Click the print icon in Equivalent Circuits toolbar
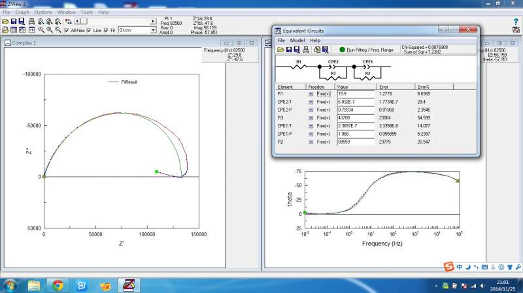Image resolution: width=523 pixels, height=293 pixels. 305,50
